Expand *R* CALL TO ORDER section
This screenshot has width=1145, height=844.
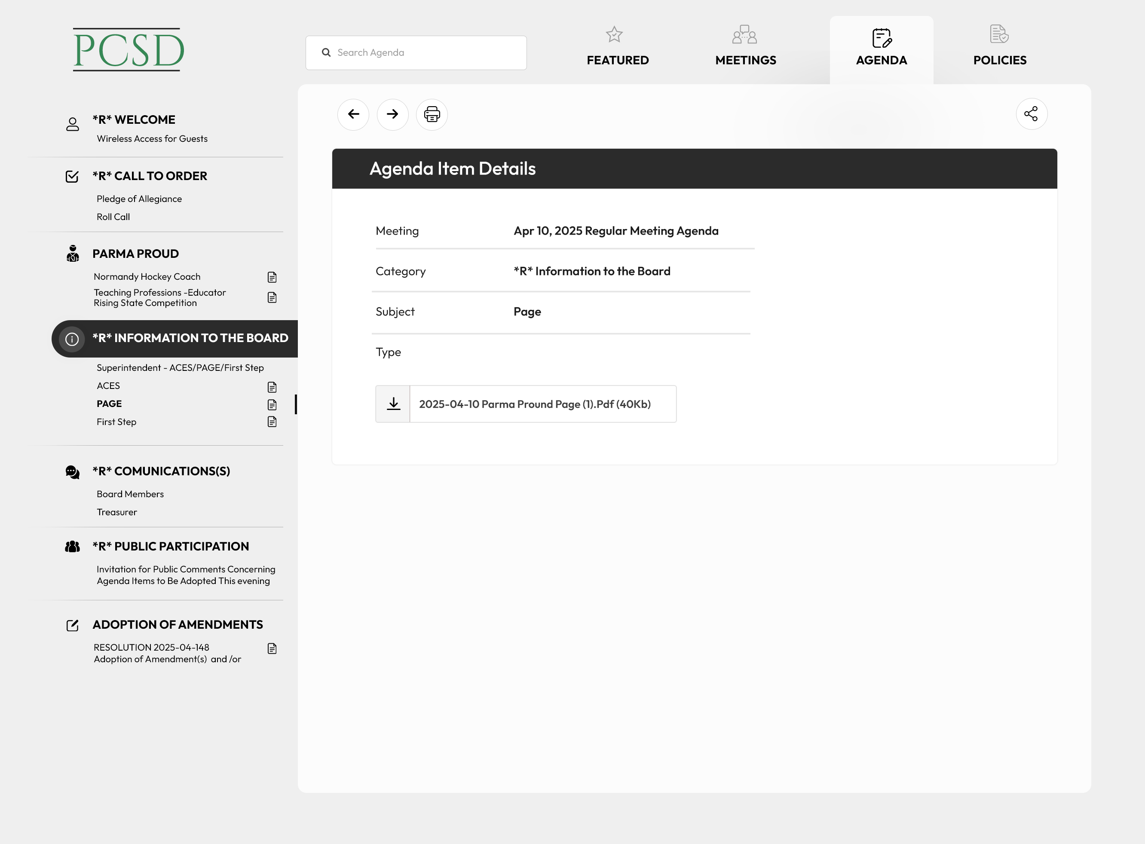click(150, 176)
